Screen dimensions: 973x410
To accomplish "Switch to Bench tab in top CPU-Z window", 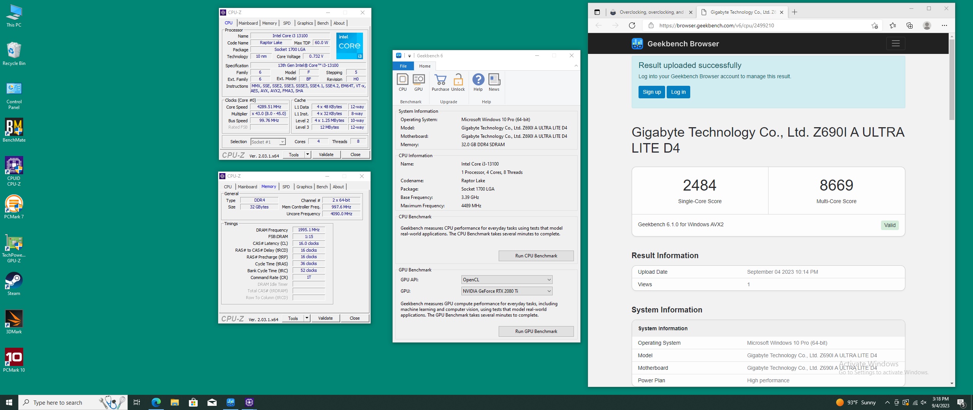I will (x=323, y=23).
